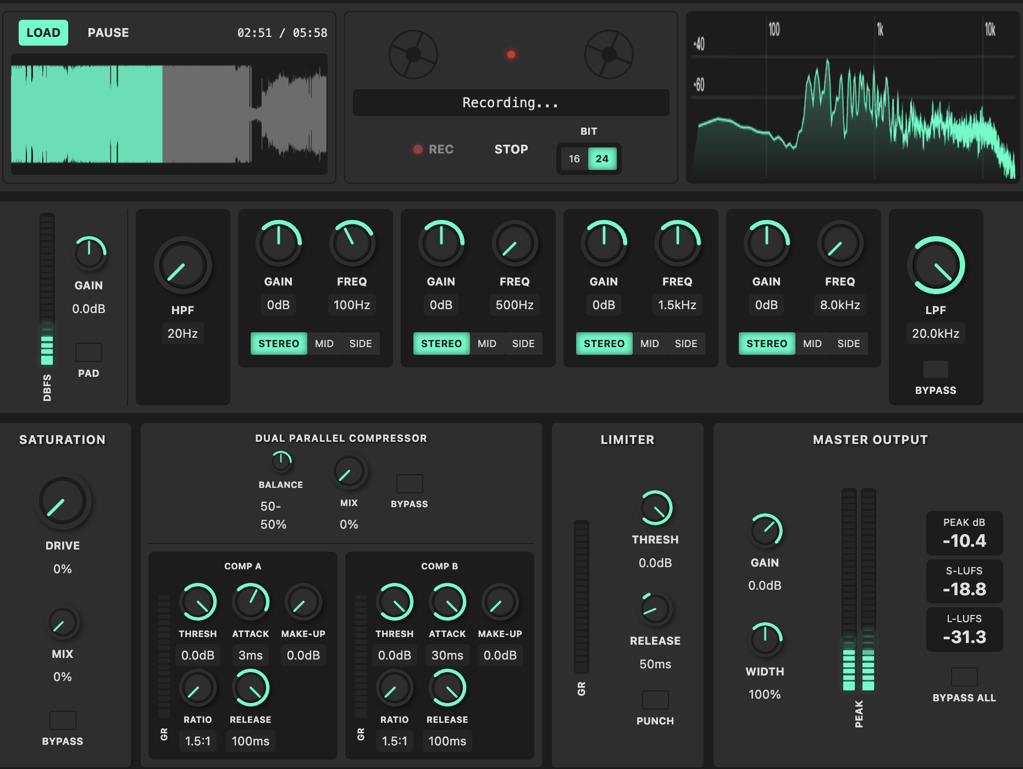Click the Comp A ATTACK knob
This screenshot has height=769, width=1023.
(x=250, y=602)
